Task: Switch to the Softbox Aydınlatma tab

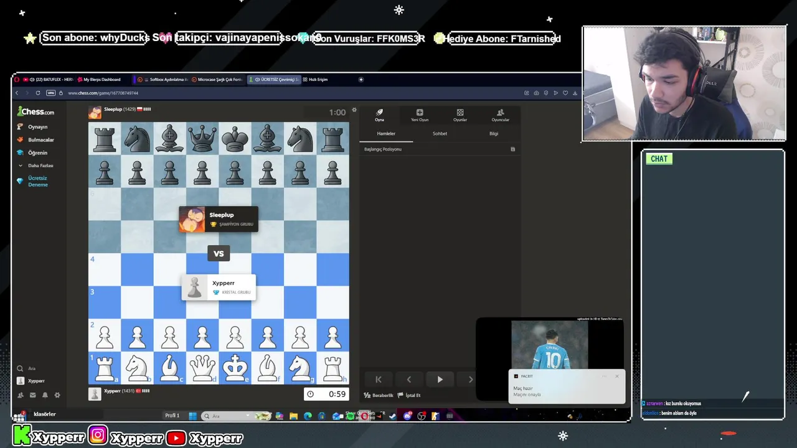Action: click(163, 80)
